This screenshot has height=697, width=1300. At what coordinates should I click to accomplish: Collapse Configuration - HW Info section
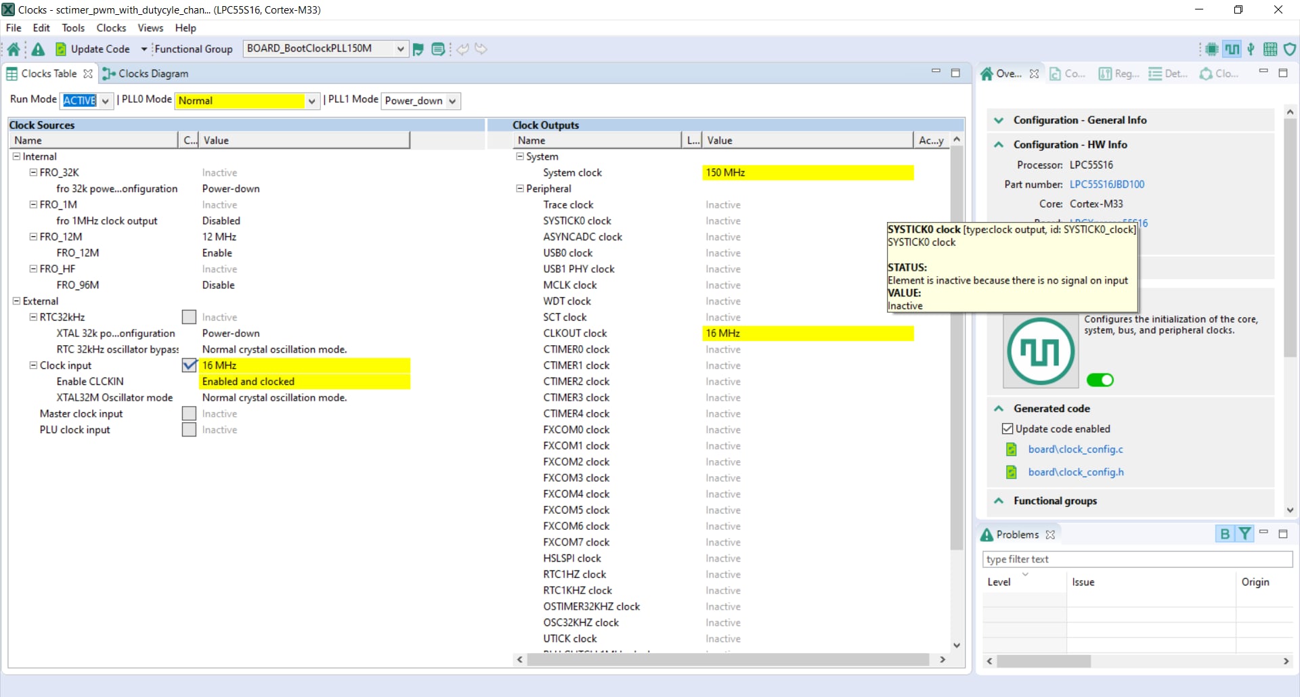[999, 144]
